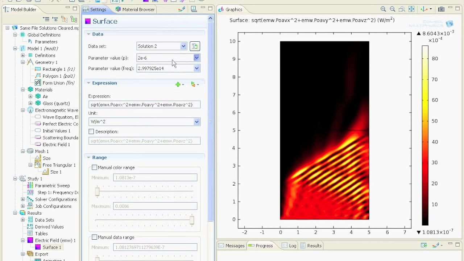Expand the Air material node
The image size is (464, 261).
(30, 96)
